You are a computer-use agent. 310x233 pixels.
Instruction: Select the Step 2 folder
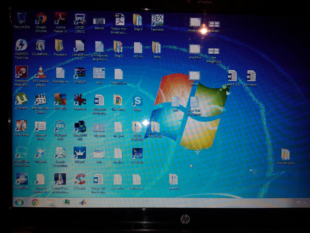click(137, 20)
